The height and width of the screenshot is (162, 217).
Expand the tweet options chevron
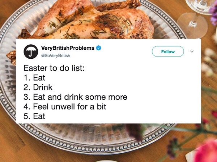(192, 51)
